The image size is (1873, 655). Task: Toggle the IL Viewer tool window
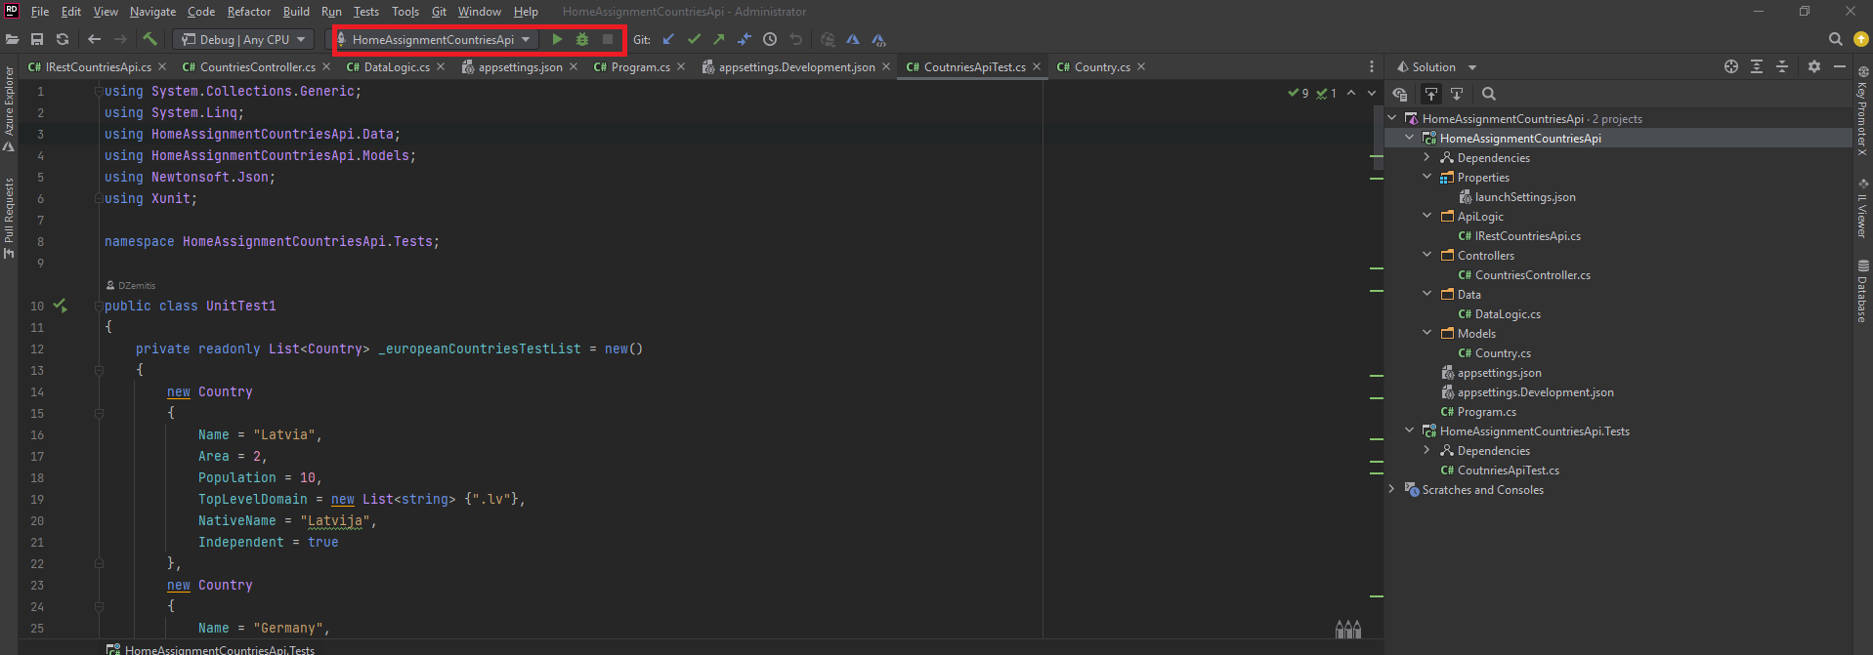[x=1863, y=208]
